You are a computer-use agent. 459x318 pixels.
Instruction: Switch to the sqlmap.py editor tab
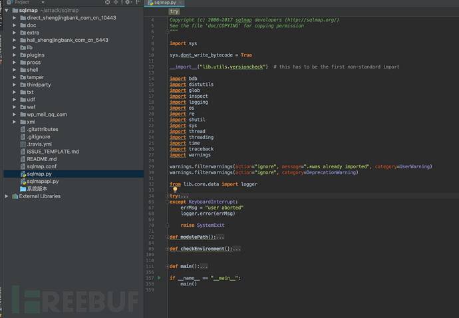click(164, 3)
